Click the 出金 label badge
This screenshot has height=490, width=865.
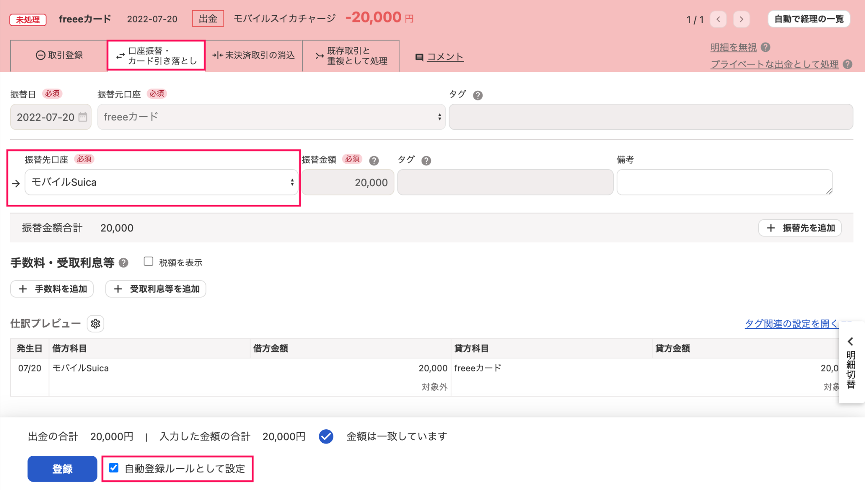pos(208,19)
